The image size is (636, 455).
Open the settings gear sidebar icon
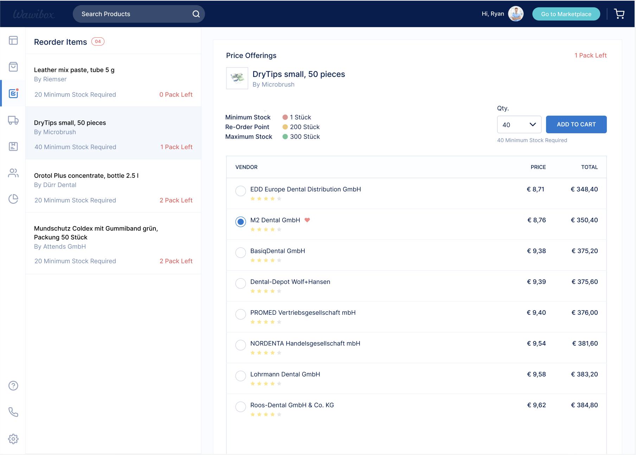[x=13, y=439]
